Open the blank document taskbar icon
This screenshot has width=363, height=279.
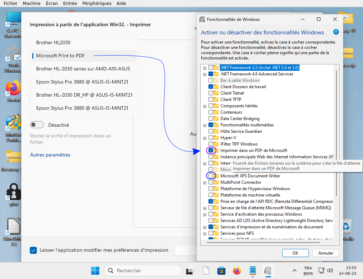point(206,271)
